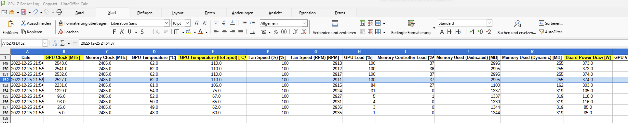
Task: Expand underline style dropdown arrow
Action: 136,32
